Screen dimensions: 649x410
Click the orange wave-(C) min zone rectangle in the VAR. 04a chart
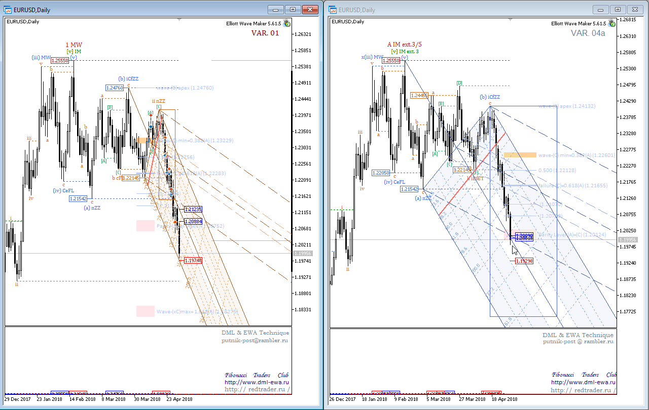point(520,155)
